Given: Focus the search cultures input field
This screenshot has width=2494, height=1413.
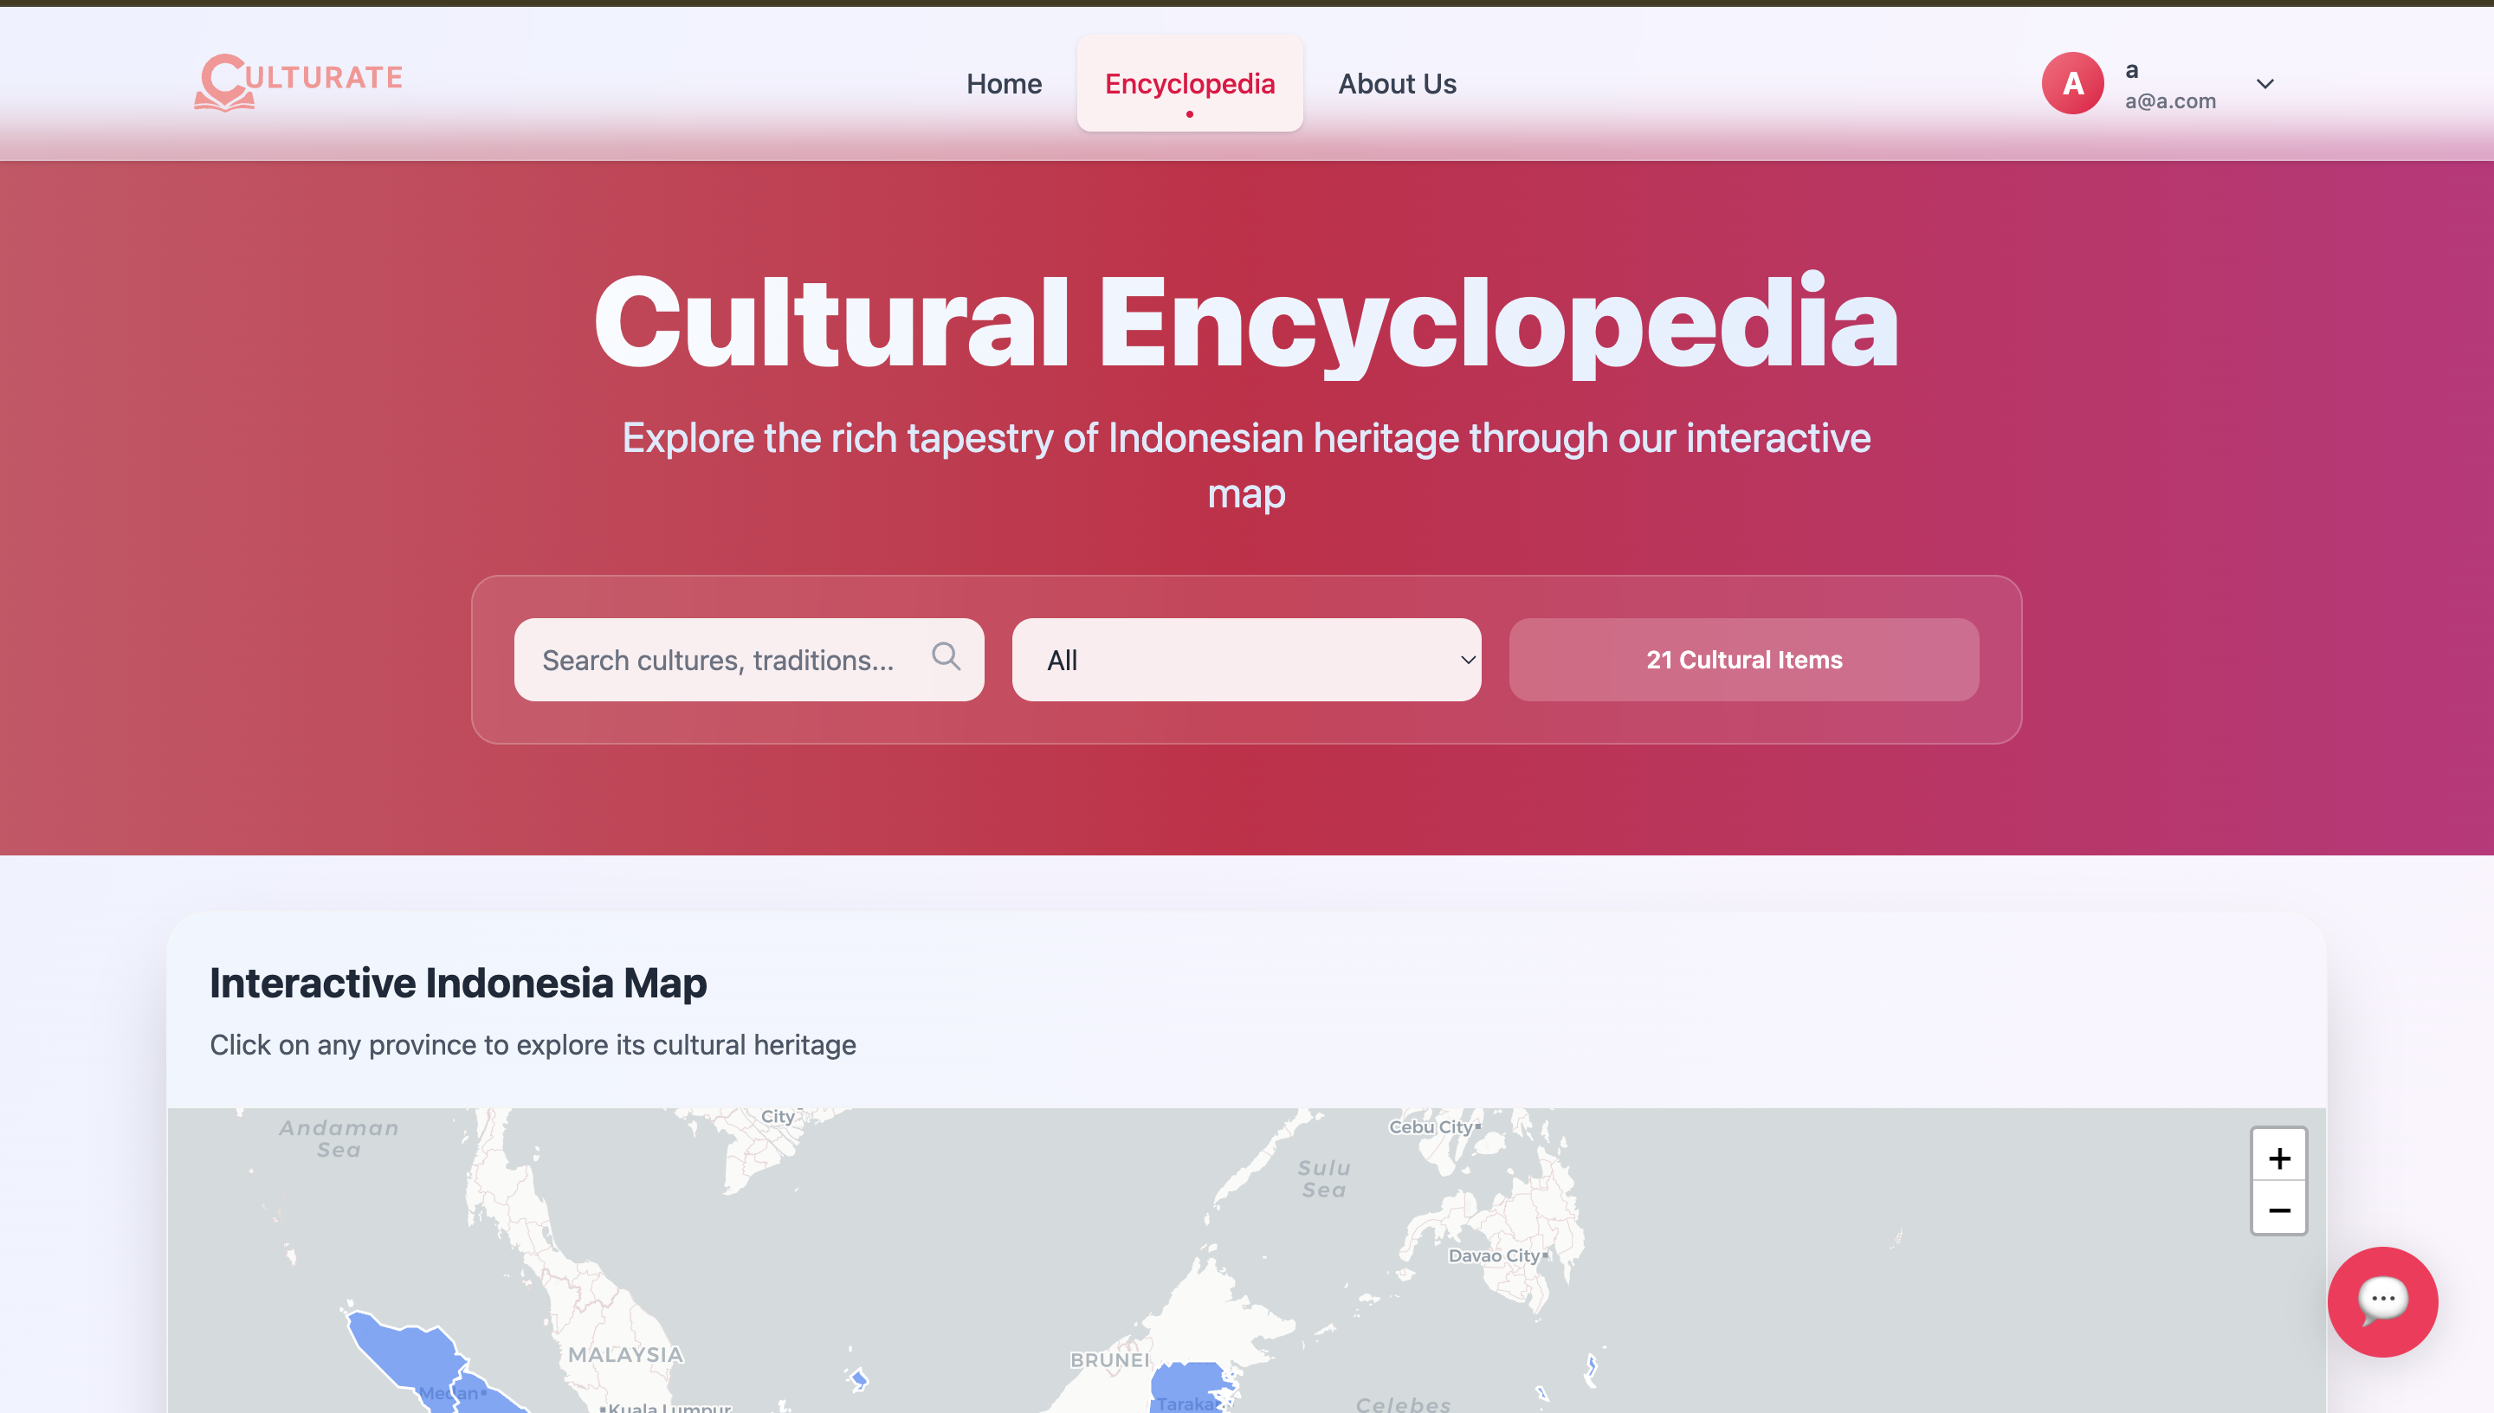Looking at the screenshot, I should click(x=718, y=660).
